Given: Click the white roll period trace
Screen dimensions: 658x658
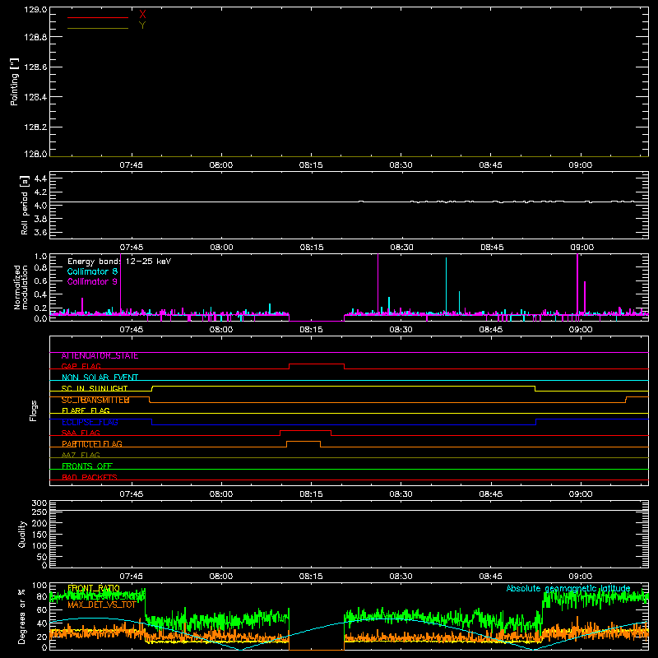Looking at the screenshot, I should point(349,202).
